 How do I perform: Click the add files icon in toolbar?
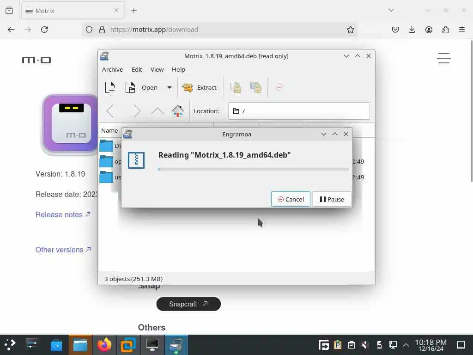(x=236, y=87)
